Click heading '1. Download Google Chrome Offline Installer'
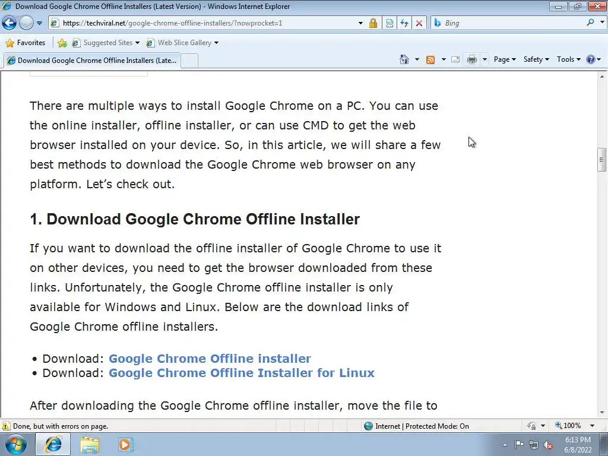The height and width of the screenshot is (456, 608). tap(195, 219)
